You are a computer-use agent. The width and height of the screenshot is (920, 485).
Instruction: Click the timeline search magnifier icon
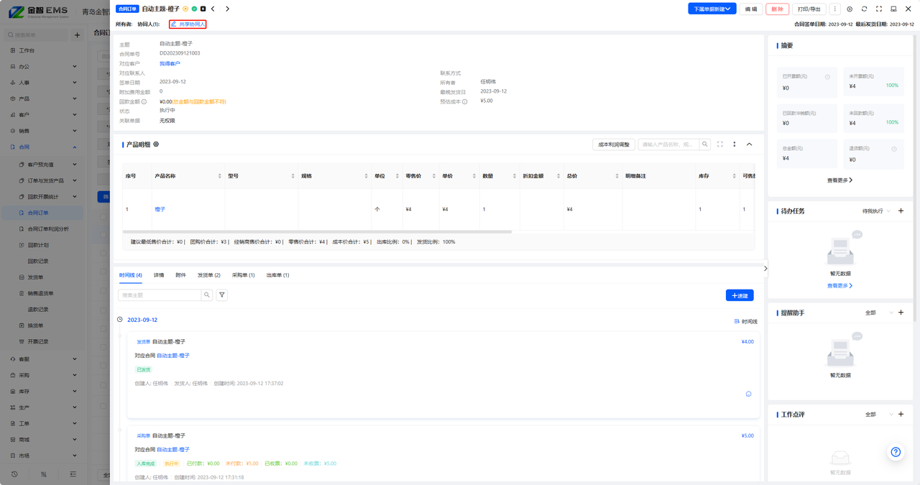(207, 295)
